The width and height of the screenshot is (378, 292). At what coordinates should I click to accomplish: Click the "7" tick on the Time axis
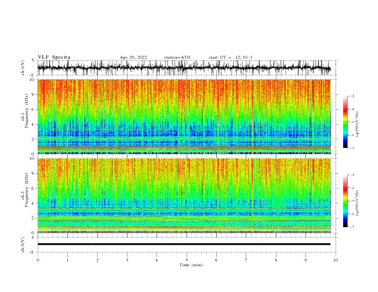tap(246, 260)
